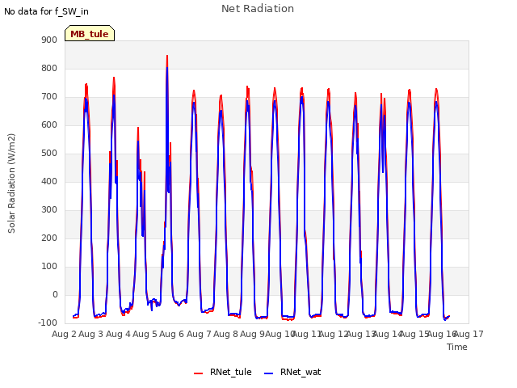Click the Time axis label
The height and width of the screenshot is (388, 517).
click(x=457, y=347)
